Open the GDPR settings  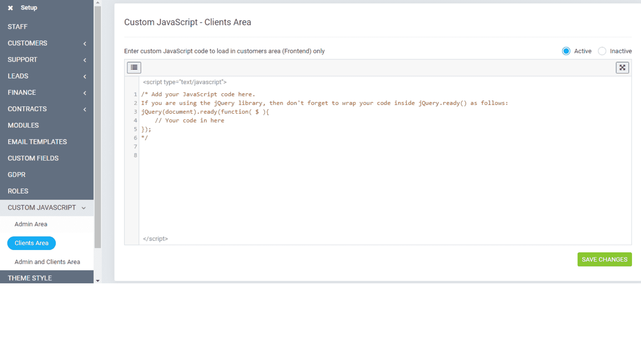point(16,174)
